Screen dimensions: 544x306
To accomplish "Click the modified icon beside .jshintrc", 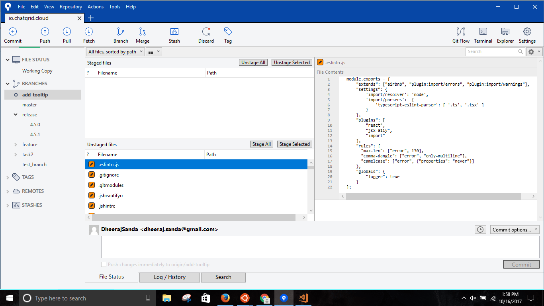I will pyautogui.click(x=92, y=206).
